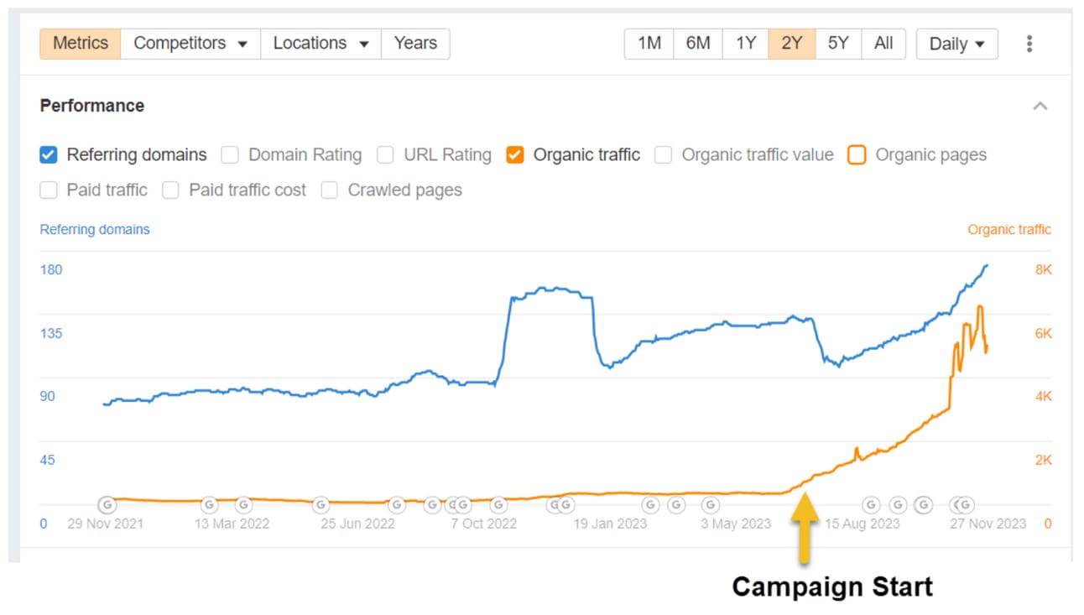Uncheck the Referring domains checkbox
The height and width of the screenshot is (615, 1084).
pos(49,154)
